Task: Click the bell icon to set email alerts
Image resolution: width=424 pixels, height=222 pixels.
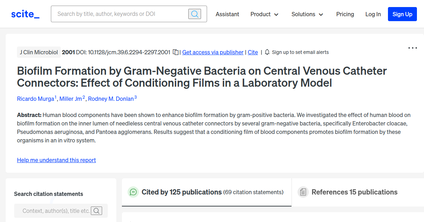Action: coord(267,52)
